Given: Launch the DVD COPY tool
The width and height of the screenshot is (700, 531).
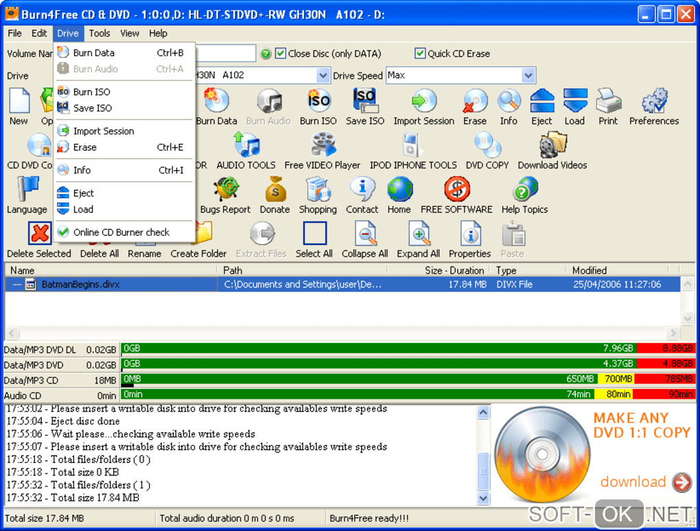Looking at the screenshot, I should point(487,146).
